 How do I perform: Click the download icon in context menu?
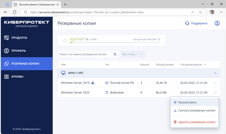point(175,111)
